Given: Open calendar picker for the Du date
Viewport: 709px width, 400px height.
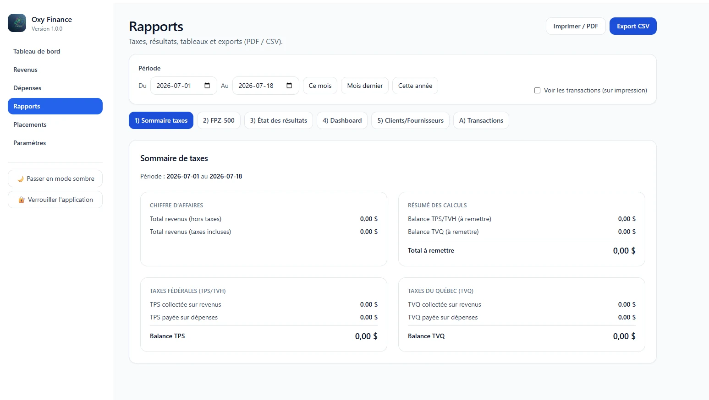Looking at the screenshot, I should click(207, 86).
